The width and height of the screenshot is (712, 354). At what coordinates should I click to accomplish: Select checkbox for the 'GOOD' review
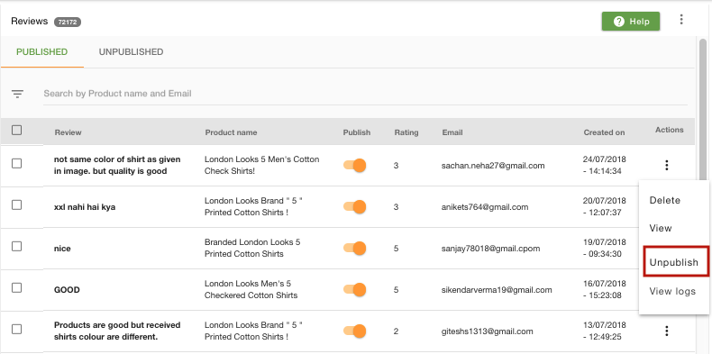click(17, 287)
